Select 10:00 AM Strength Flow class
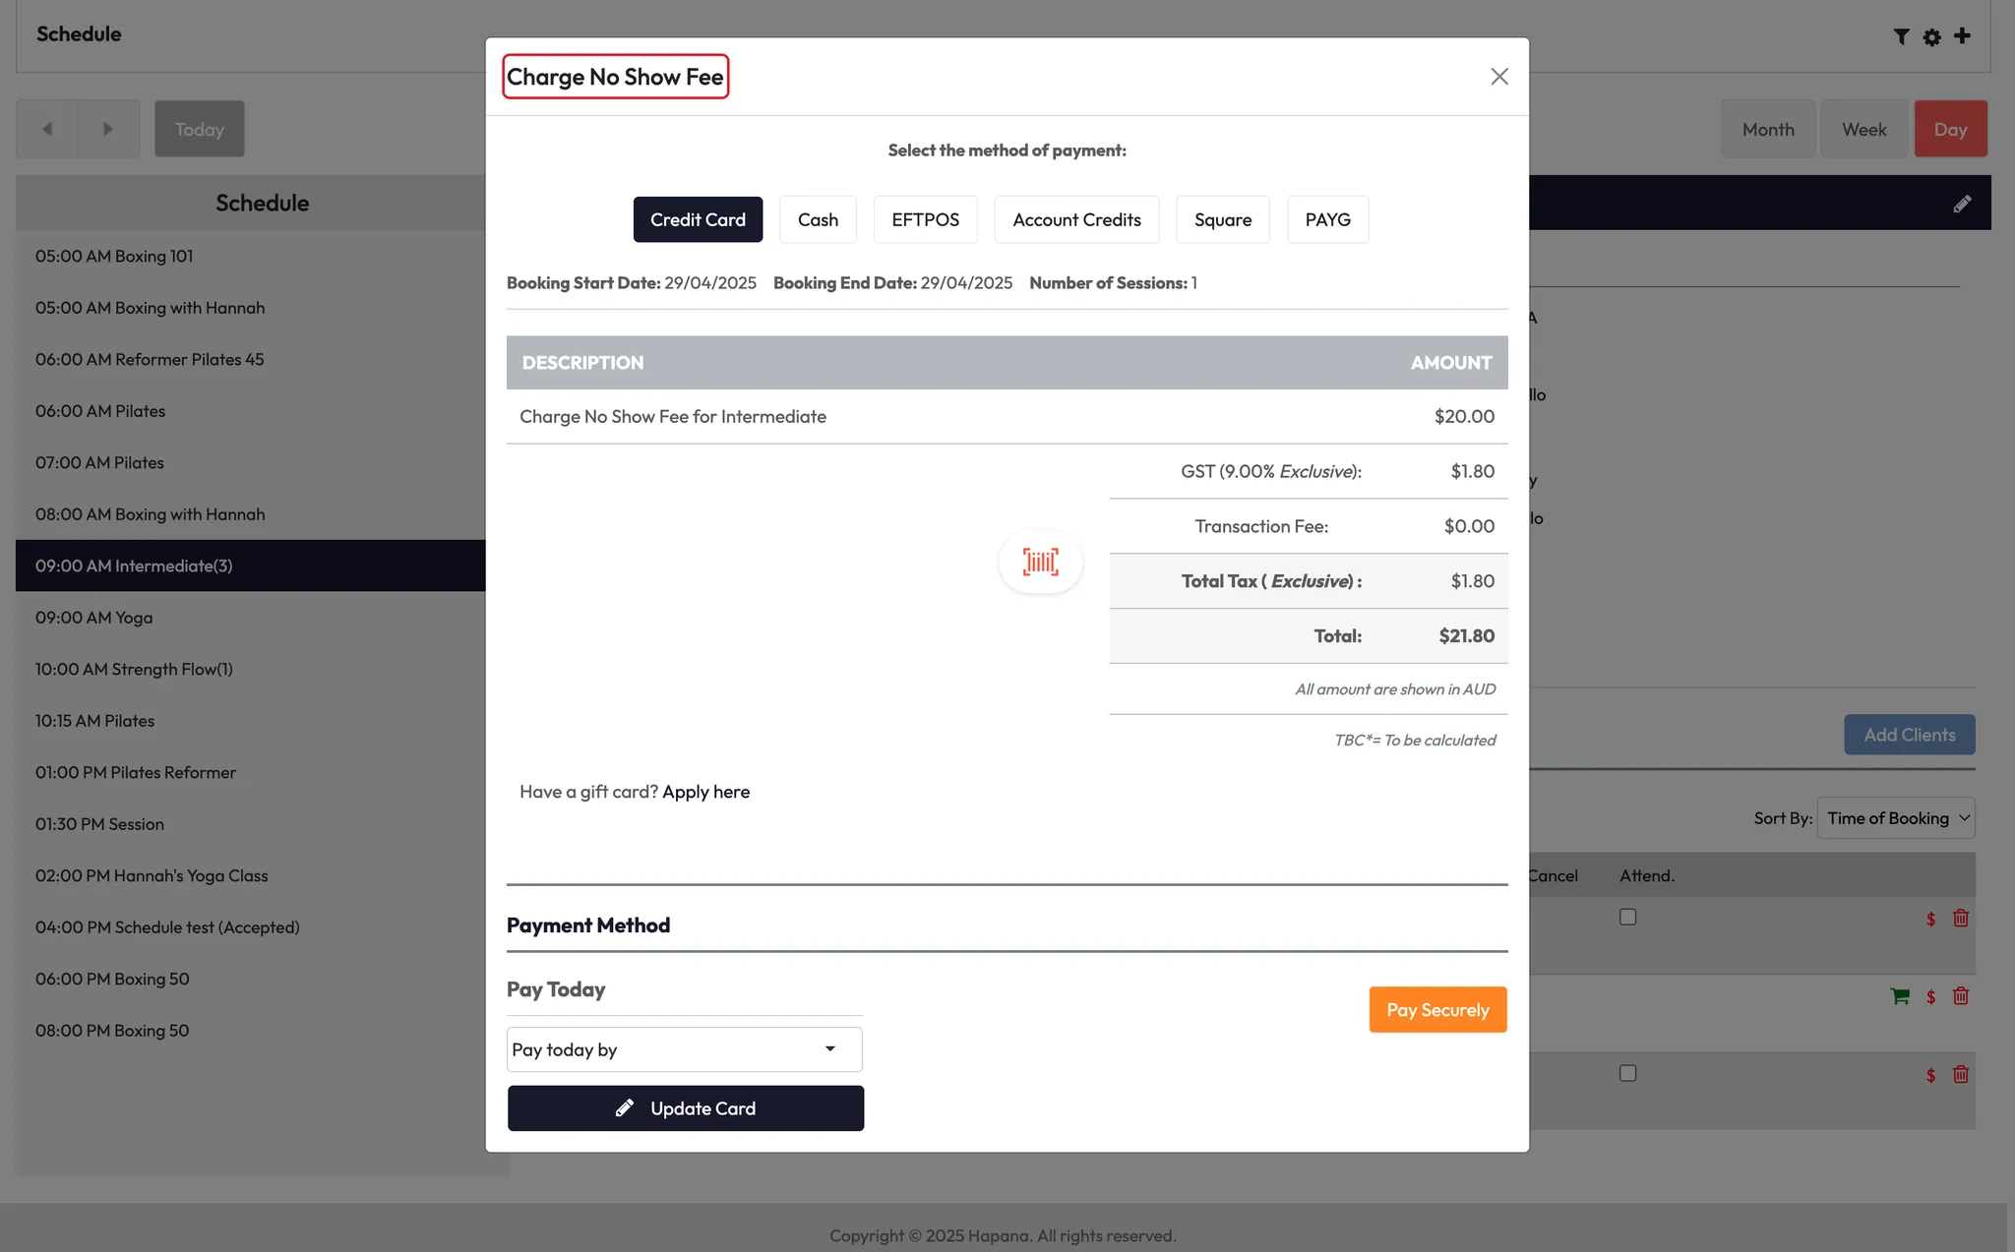Image resolution: width=2015 pixels, height=1252 pixels. tap(134, 669)
